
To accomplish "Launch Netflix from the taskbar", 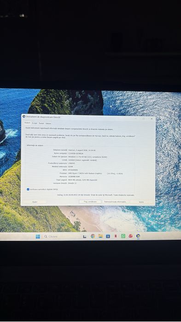I will pos(116,236).
